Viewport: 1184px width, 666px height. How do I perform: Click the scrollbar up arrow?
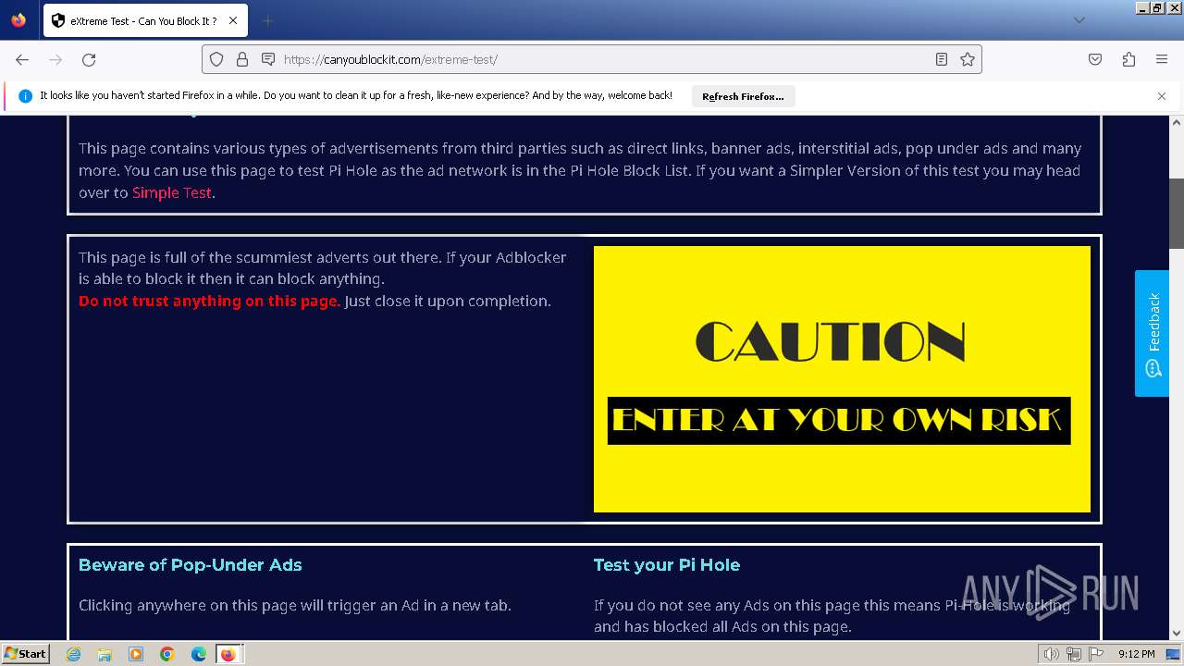pos(1177,122)
